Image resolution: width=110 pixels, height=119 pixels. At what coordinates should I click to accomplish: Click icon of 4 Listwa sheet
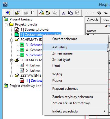[22, 65]
